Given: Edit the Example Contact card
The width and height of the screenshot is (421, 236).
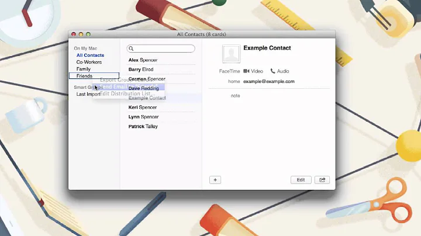Looking at the screenshot, I should point(301,180).
